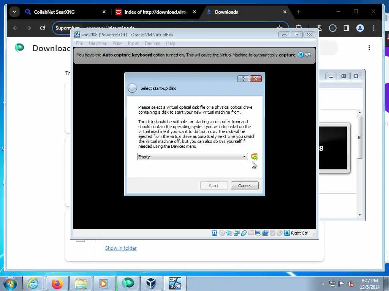This screenshot has width=389, height=291.
Task: Click the muted volume tray icon
Action: [x=351, y=284]
